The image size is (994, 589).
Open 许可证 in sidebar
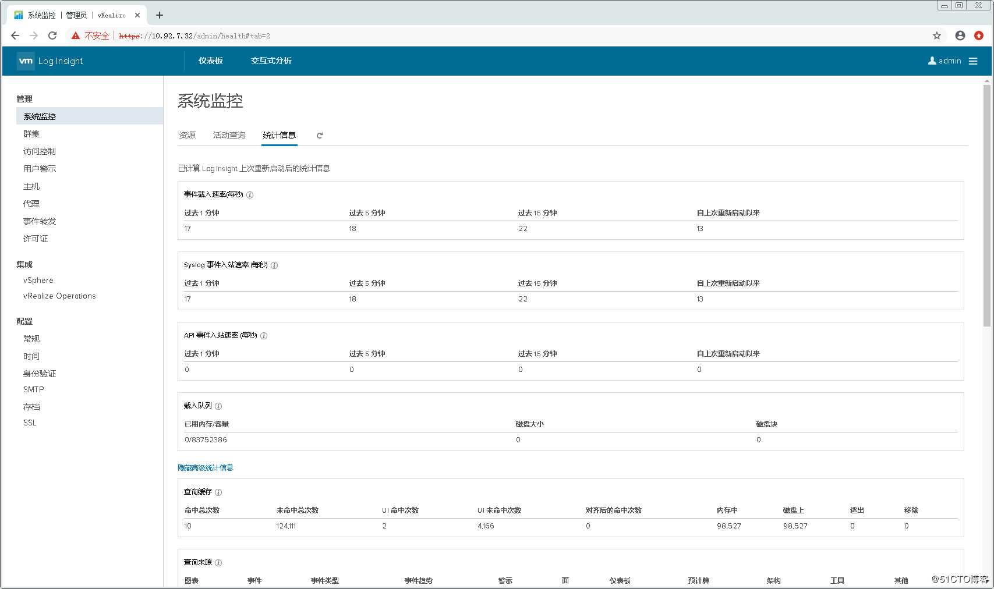[36, 239]
